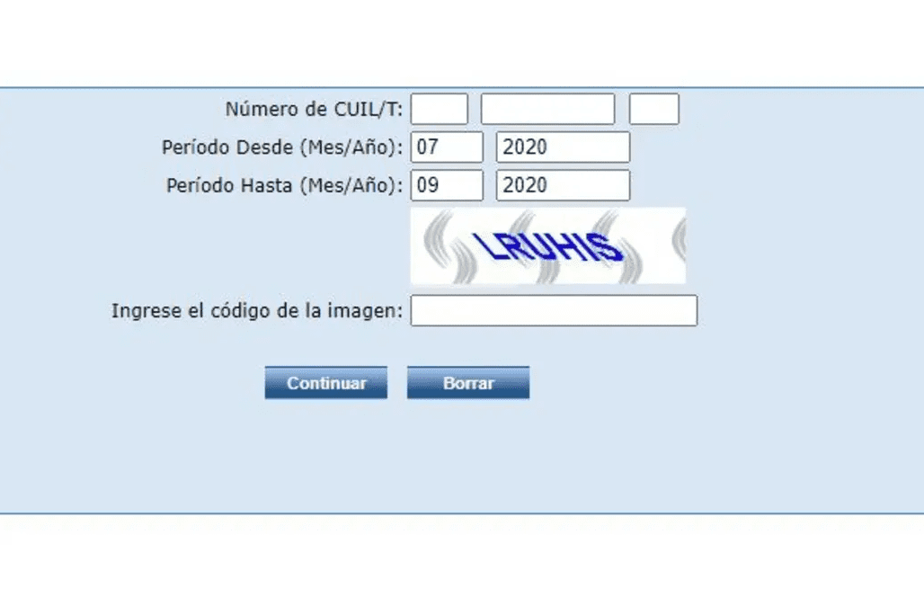Place cursor after 07 in Desde month
This screenshot has width=924, height=614.
click(440, 147)
